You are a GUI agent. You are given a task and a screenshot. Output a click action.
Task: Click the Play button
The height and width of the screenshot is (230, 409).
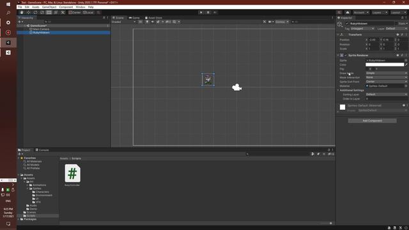click(x=201, y=13)
